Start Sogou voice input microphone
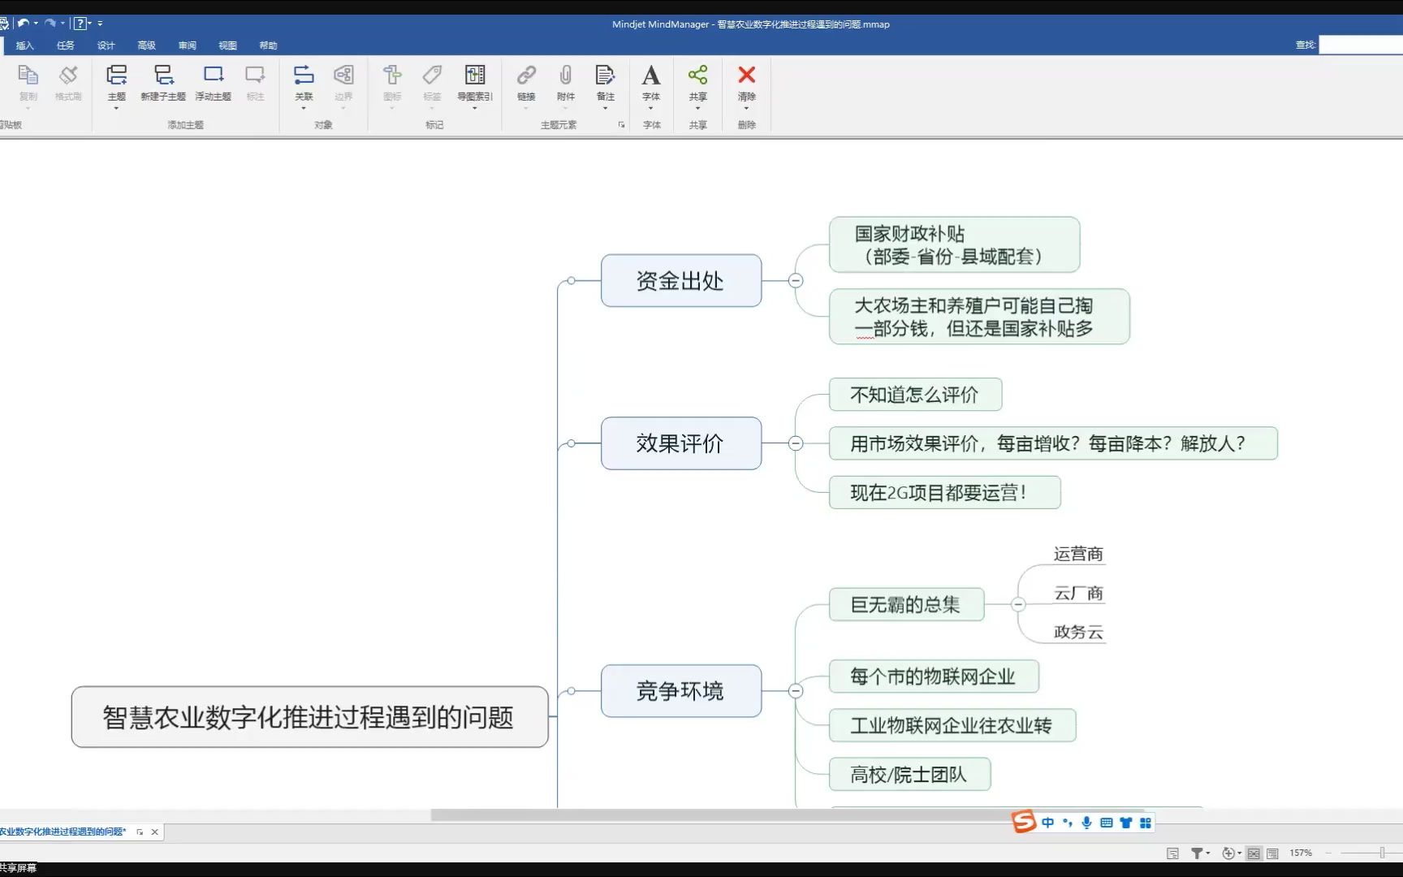Image resolution: width=1403 pixels, height=877 pixels. coord(1086,823)
